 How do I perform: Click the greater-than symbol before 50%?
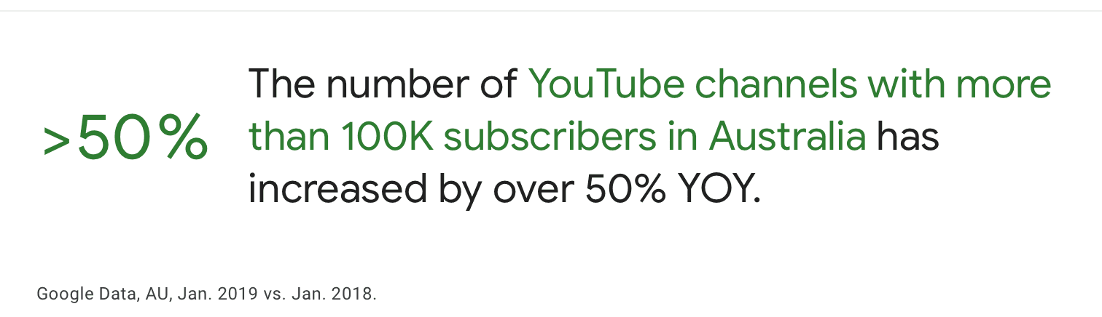pyautogui.click(x=56, y=140)
